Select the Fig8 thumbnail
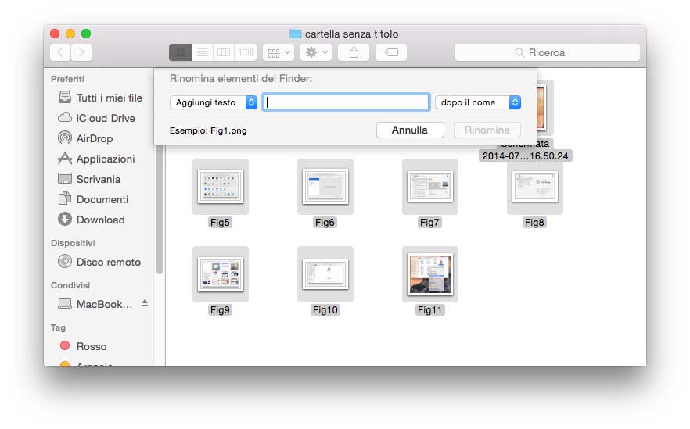The width and height of the screenshot is (690, 429). (534, 187)
